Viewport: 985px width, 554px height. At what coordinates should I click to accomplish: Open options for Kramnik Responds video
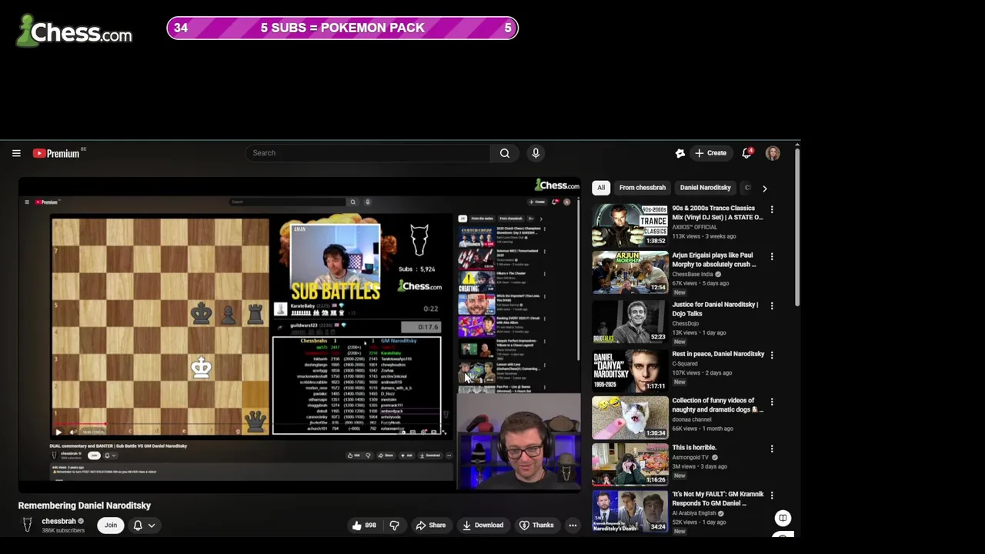click(x=772, y=495)
